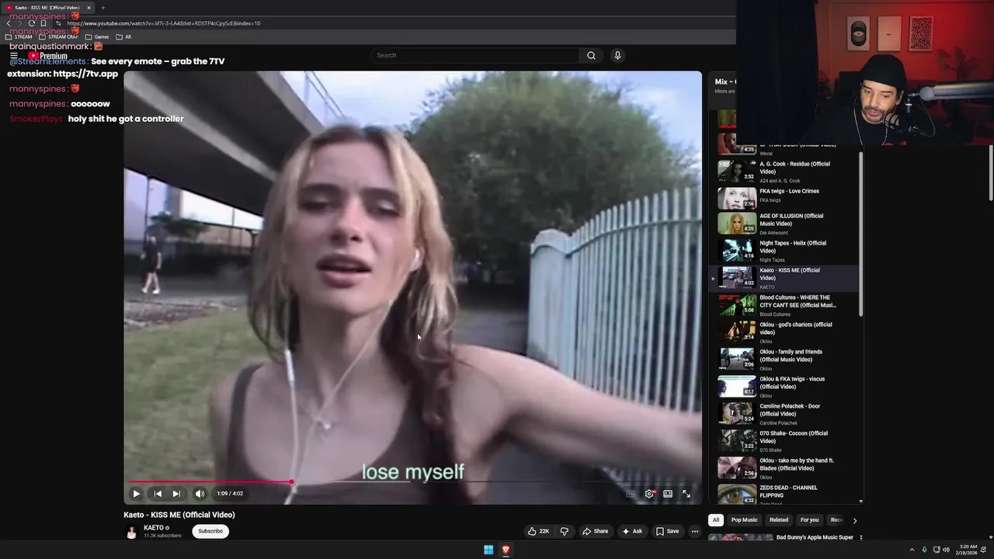Click the play button in the video player

pyautogui.click(x=136, y=494)
